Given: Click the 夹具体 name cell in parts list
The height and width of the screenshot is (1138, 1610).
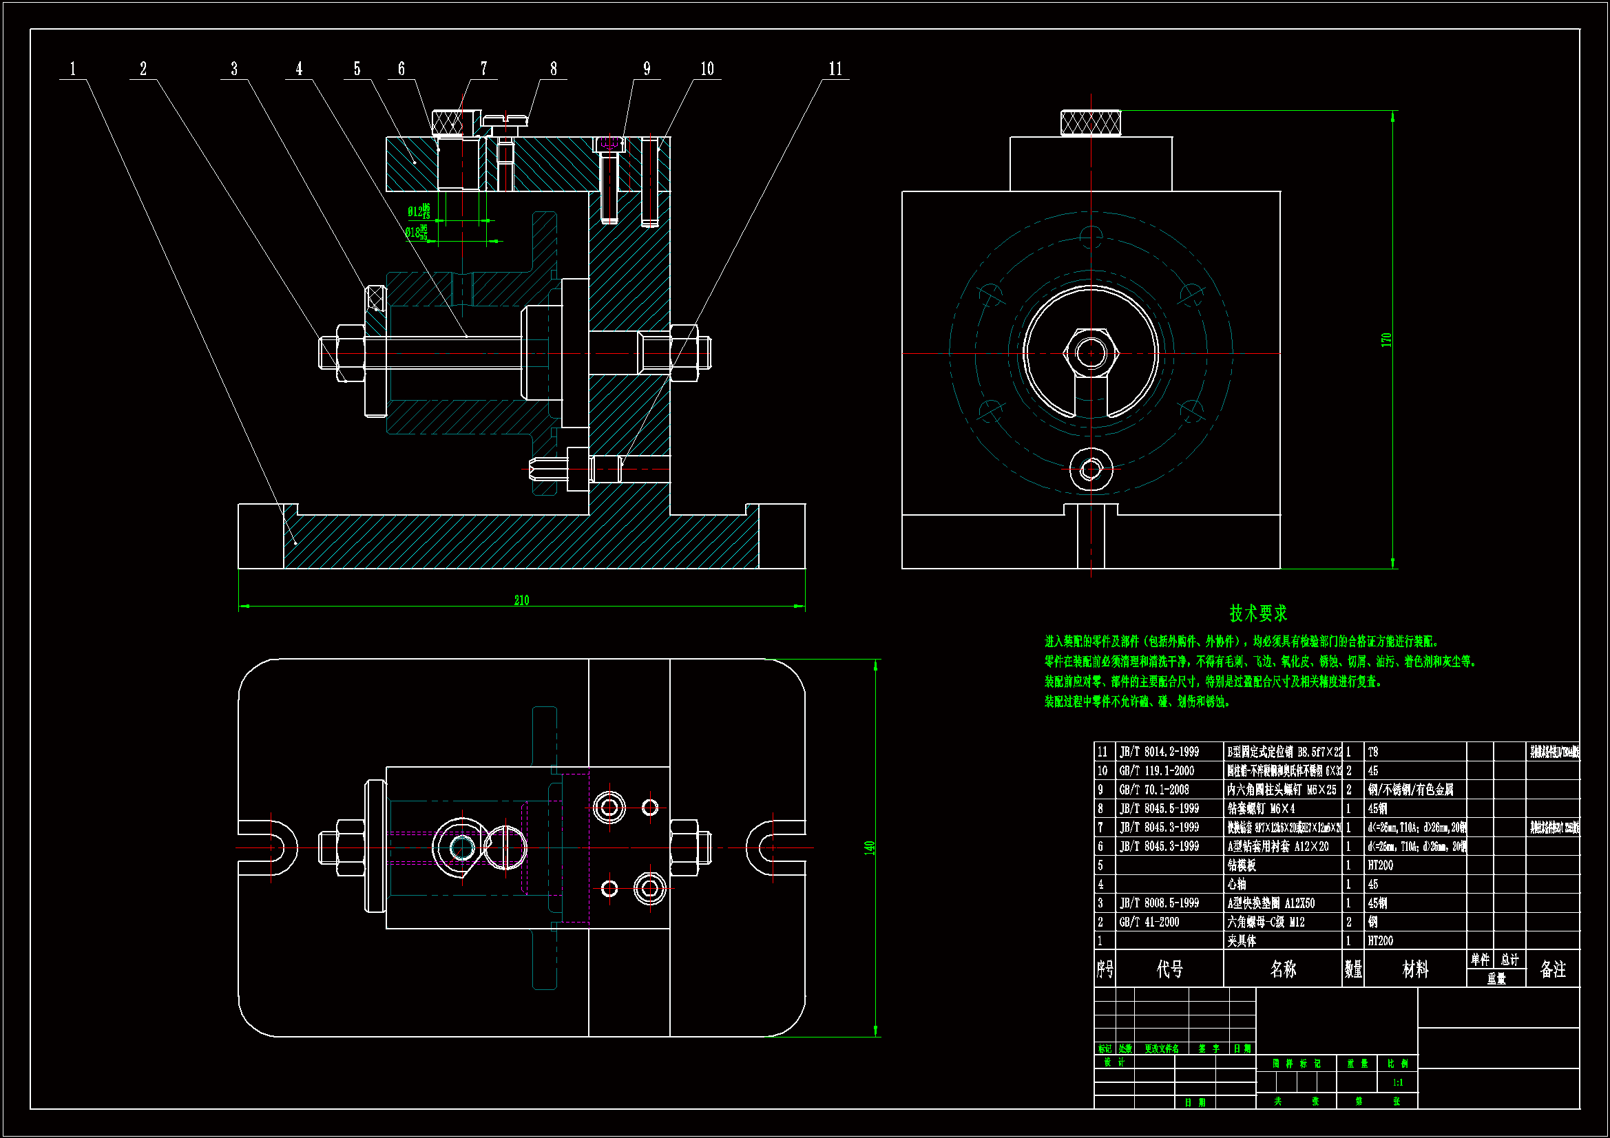Looking at the screenshot, I should pyautogui.click(x=1241, y=941).
